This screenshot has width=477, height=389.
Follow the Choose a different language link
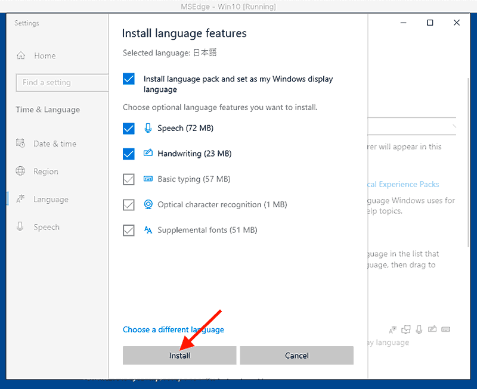click(174, 329)
